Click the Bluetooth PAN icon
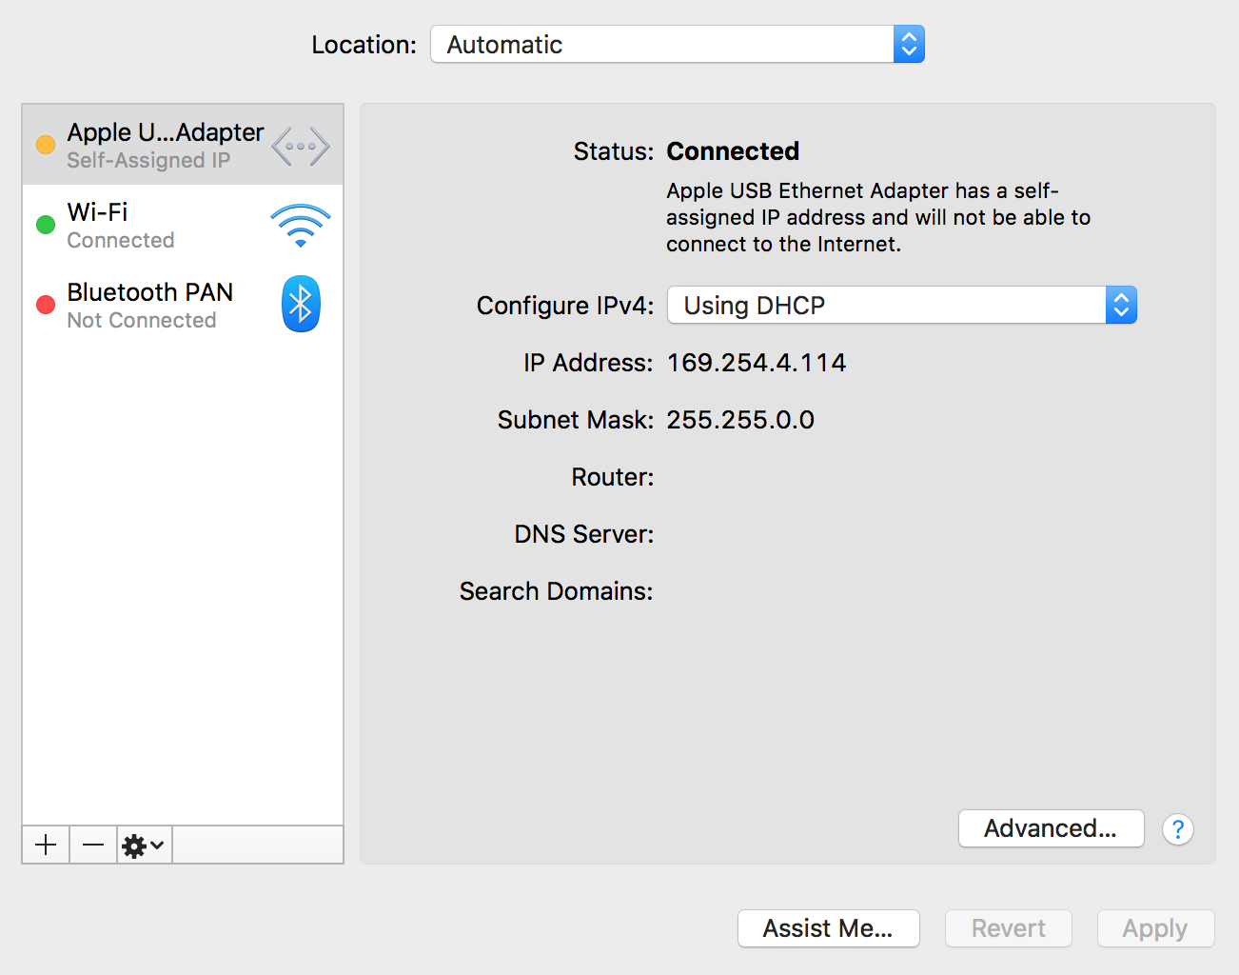 click(301, 304)
